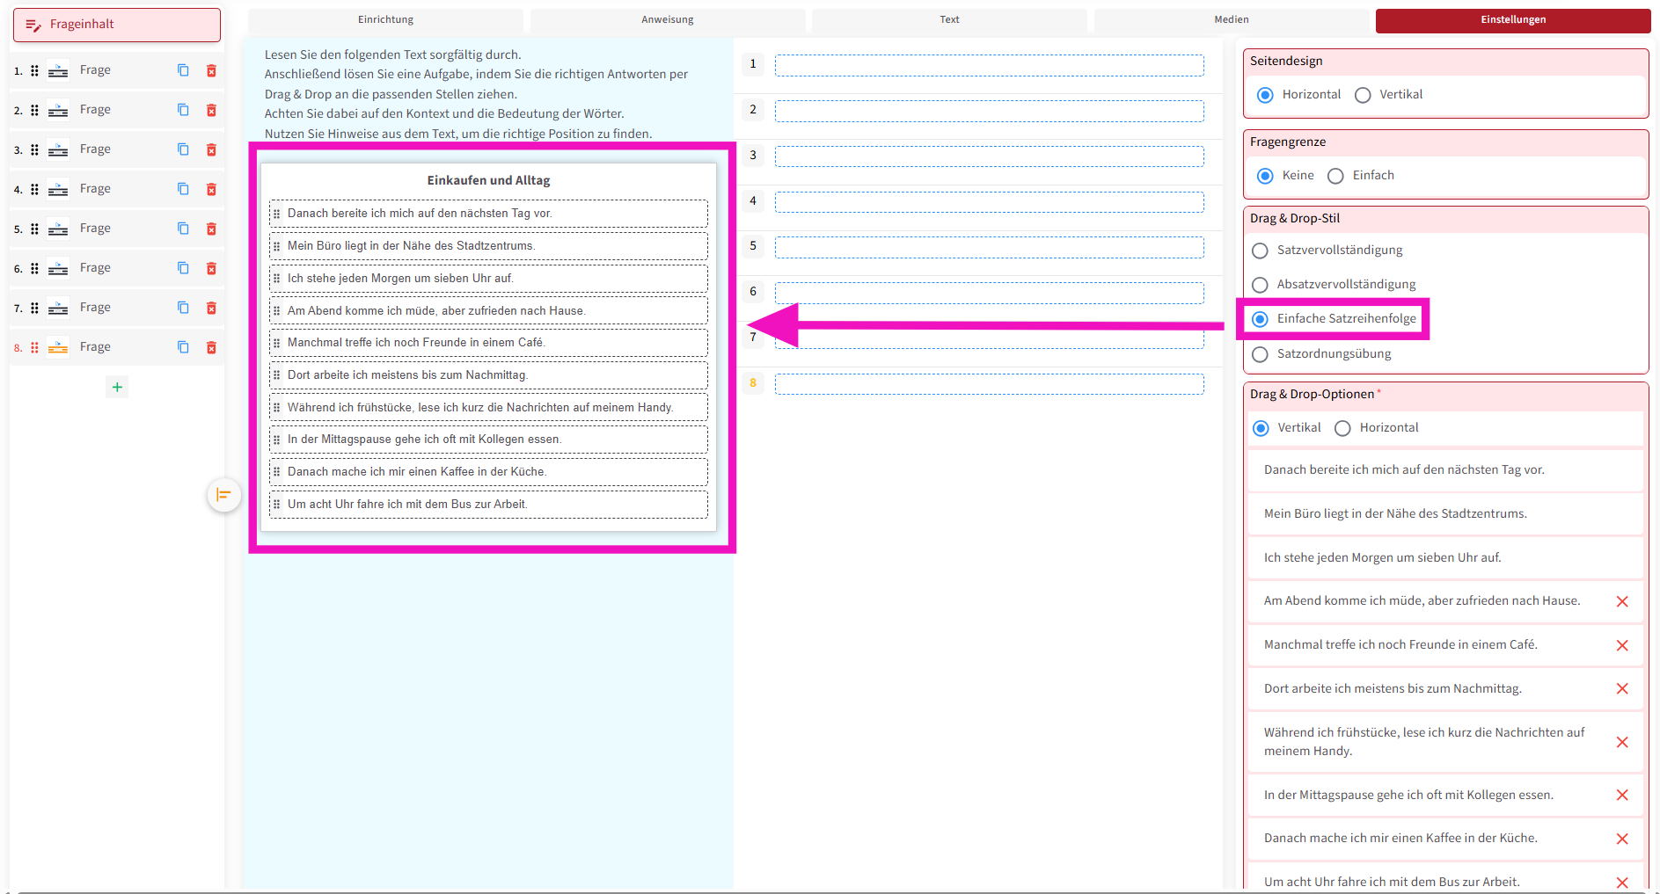1660x894 pixels.
Task: Duplicate question 1 with copy icon
Action: click(x=183, y=70)
